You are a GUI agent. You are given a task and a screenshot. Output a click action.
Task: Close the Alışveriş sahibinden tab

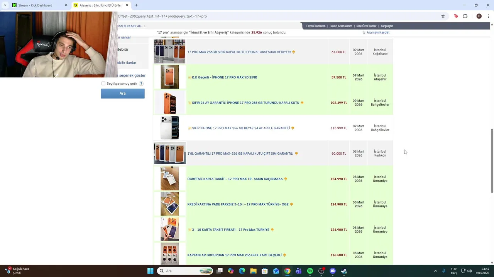pos(127,5)
